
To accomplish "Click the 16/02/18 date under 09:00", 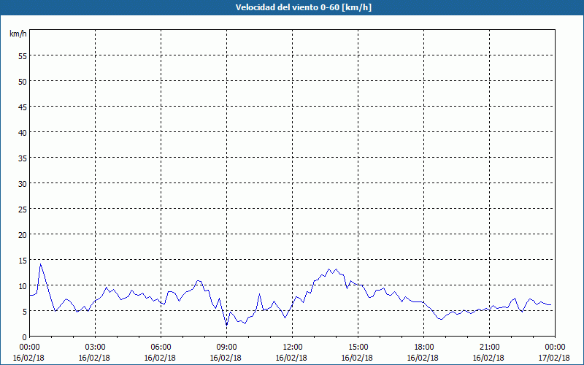I will point(226,358).
